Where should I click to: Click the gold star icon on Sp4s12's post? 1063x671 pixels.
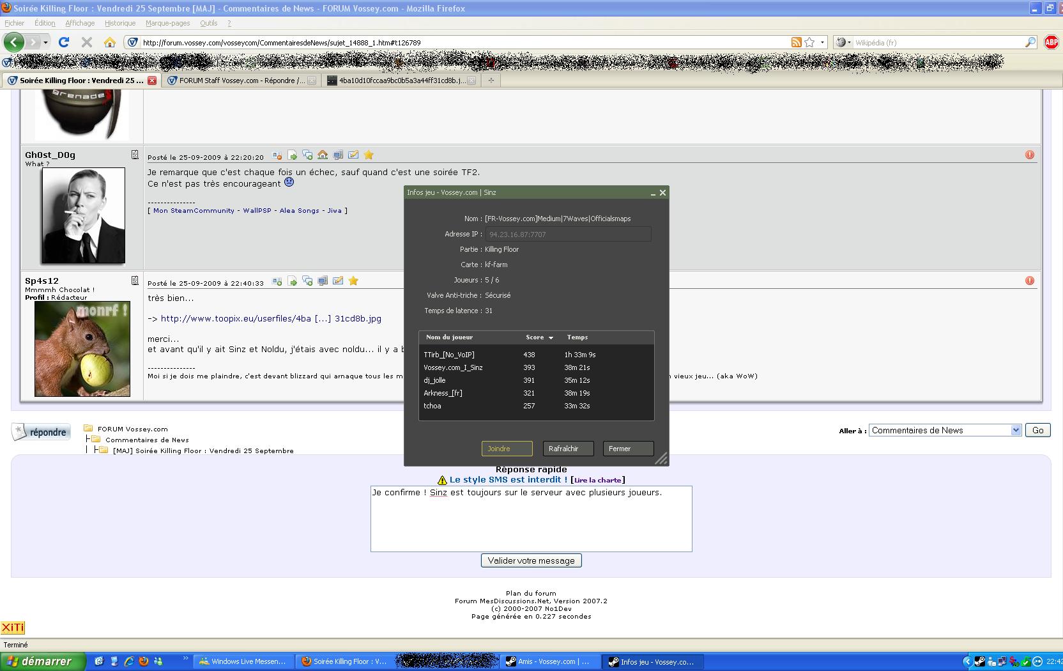tap(353, 281)
